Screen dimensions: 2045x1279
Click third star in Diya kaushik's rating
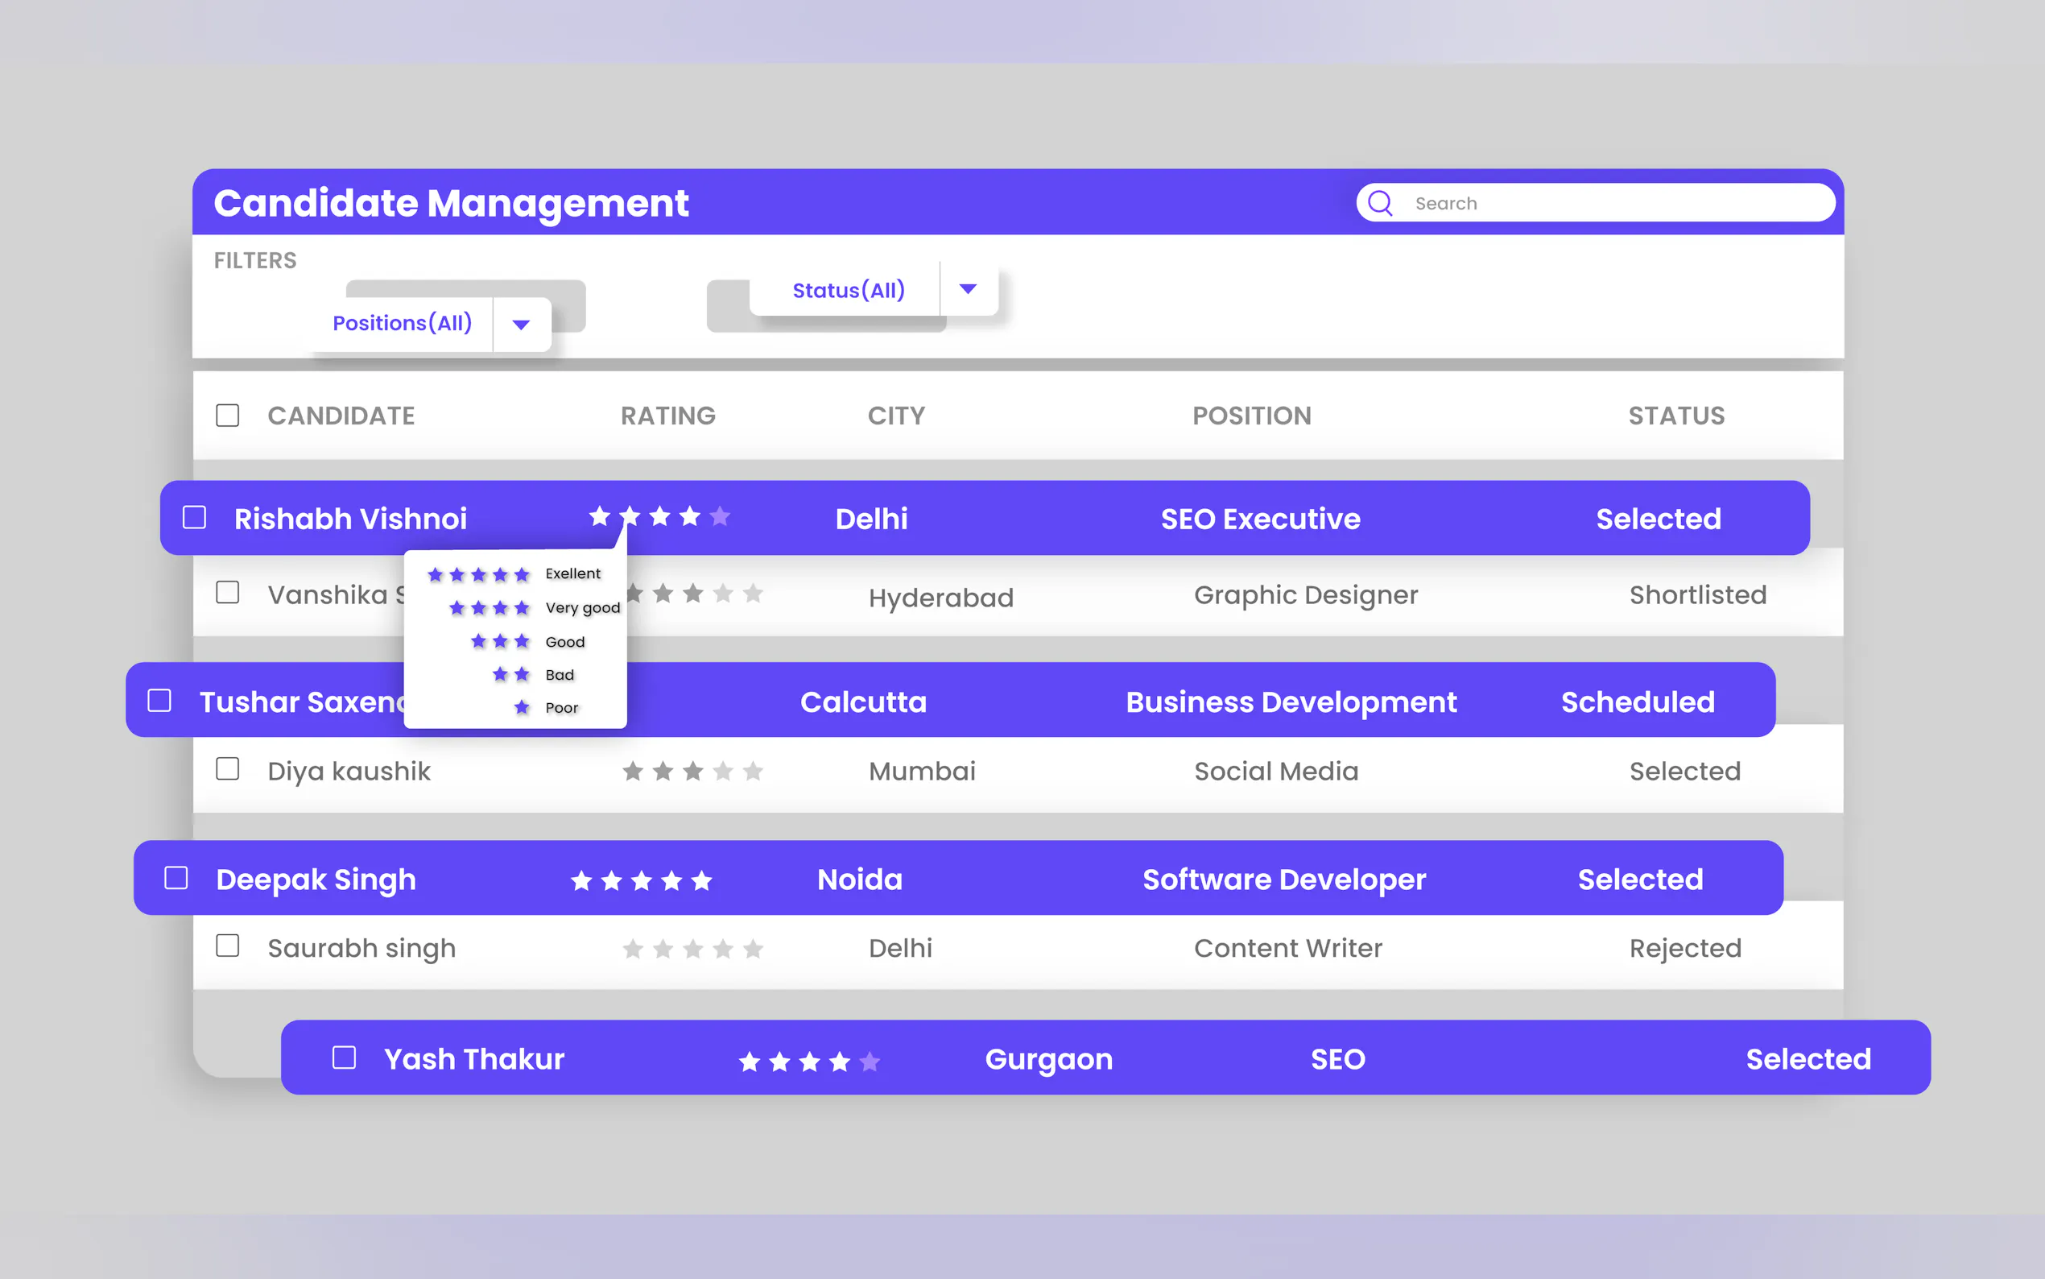point(692,771)
